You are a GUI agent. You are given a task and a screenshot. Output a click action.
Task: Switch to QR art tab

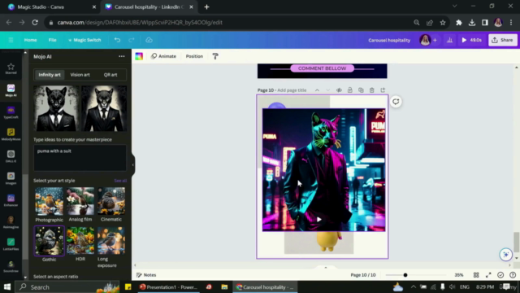click(110, 75)
